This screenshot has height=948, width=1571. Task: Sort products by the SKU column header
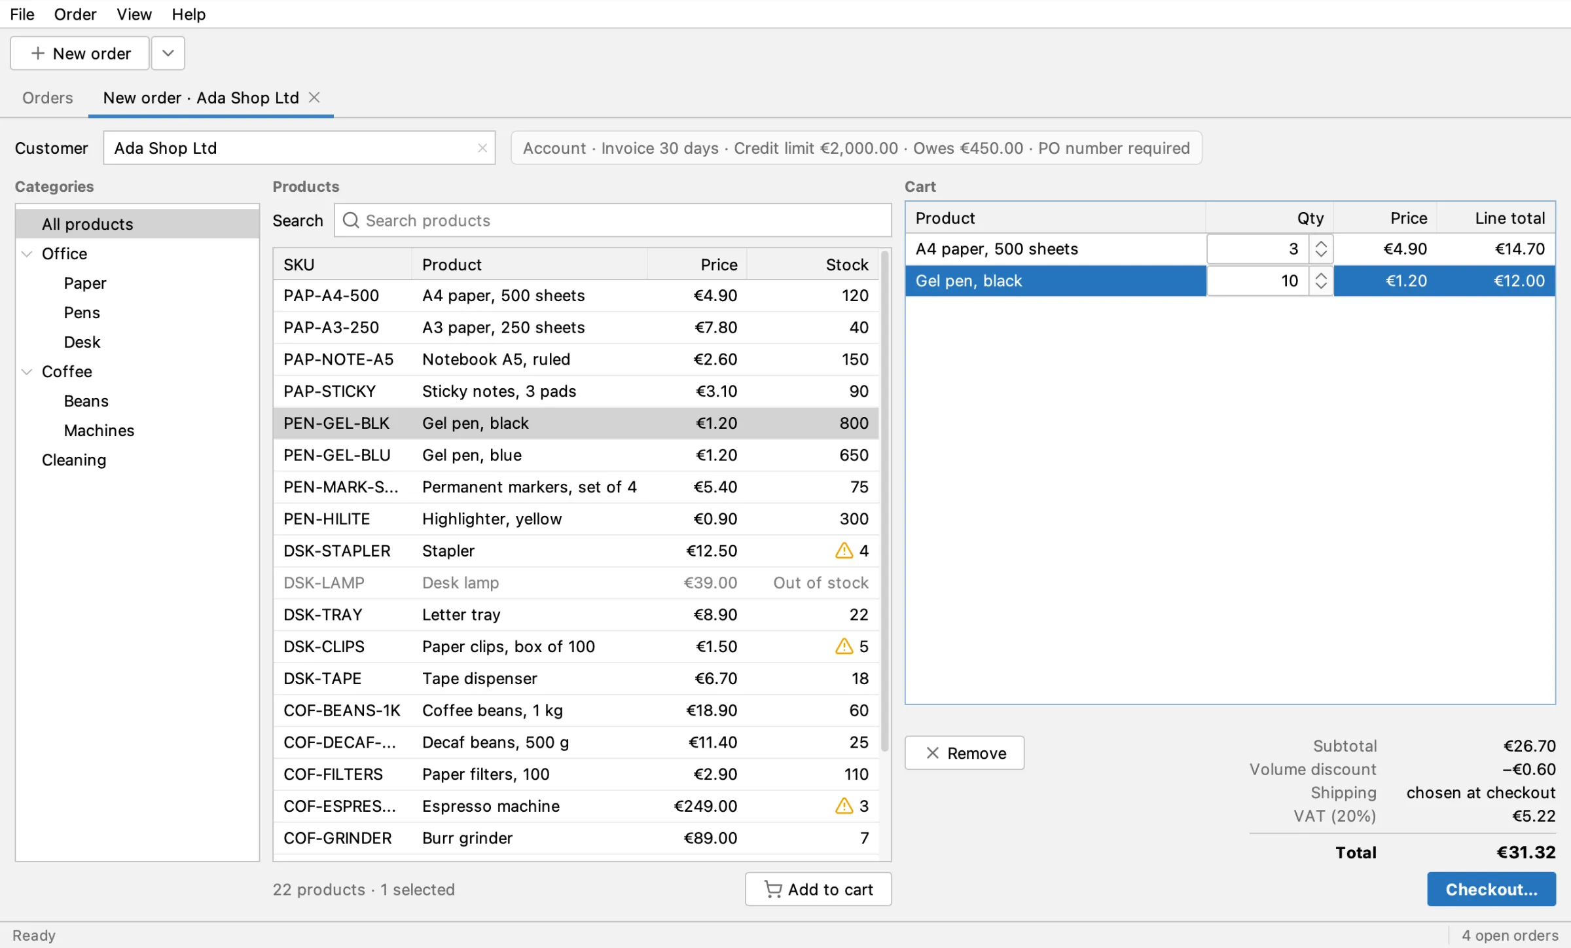click(342, 264)
